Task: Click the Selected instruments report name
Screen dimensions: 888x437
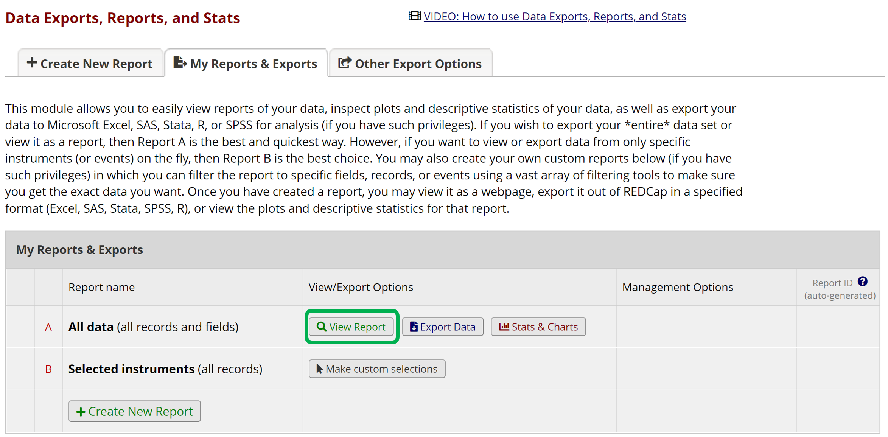Action: (131, 369)
